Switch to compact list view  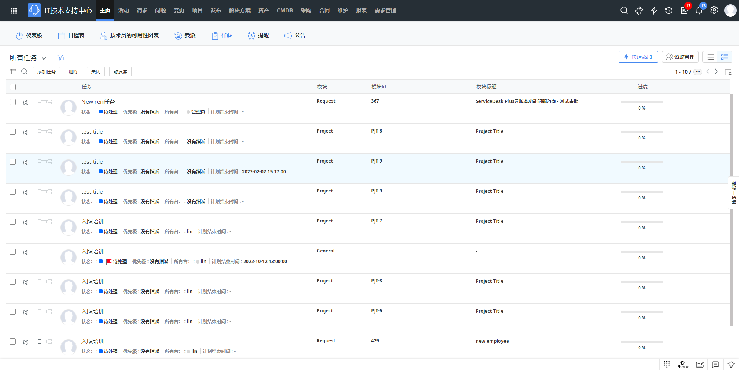click(710, 57)
